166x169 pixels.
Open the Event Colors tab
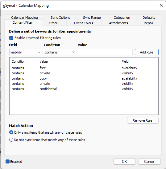[84, 23]
